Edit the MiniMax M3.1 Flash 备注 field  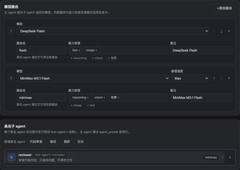[201, 97]
